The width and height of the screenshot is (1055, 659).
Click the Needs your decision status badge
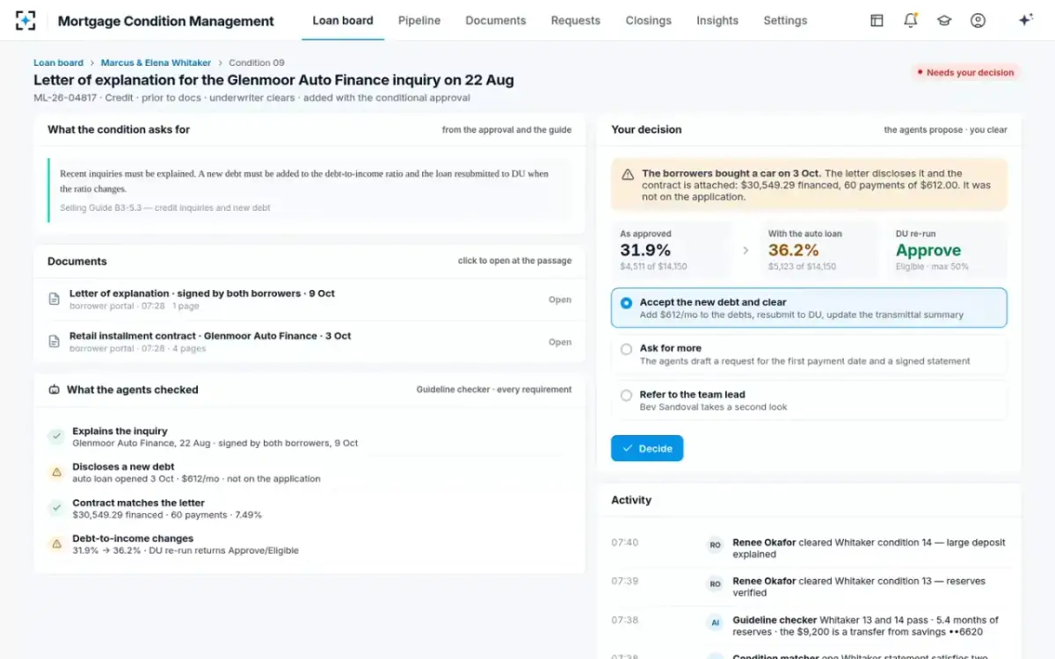965,73
